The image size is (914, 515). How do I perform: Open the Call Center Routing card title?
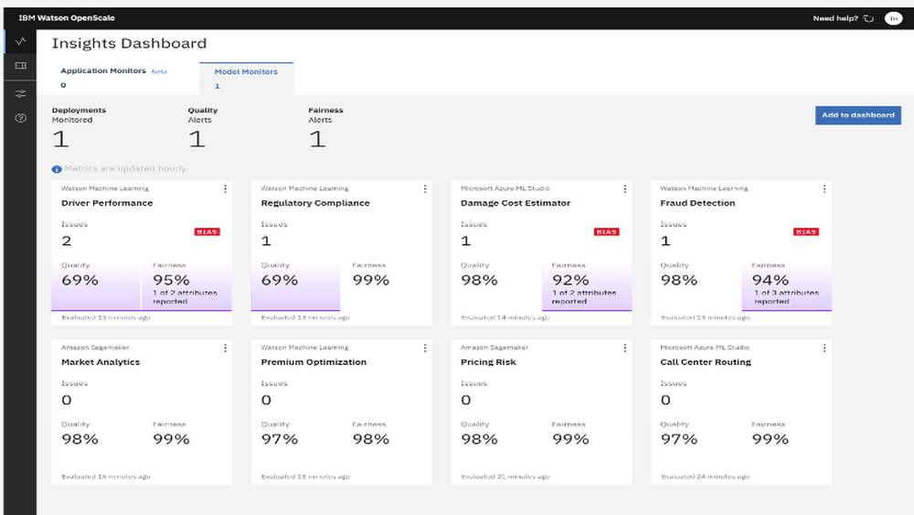click(x=706, y=362)
